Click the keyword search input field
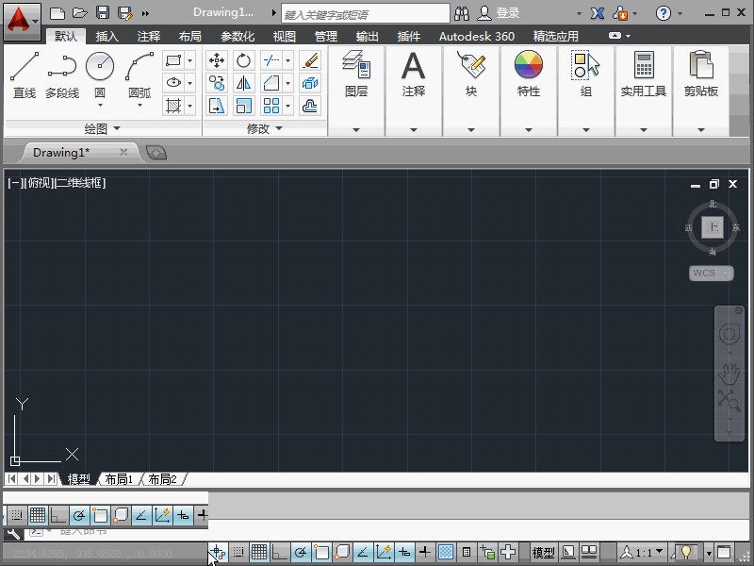 [365, 14]
